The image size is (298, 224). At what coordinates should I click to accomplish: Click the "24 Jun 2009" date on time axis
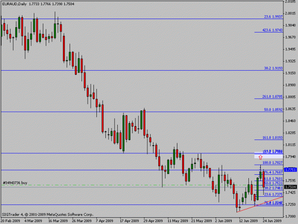(272, 221)
